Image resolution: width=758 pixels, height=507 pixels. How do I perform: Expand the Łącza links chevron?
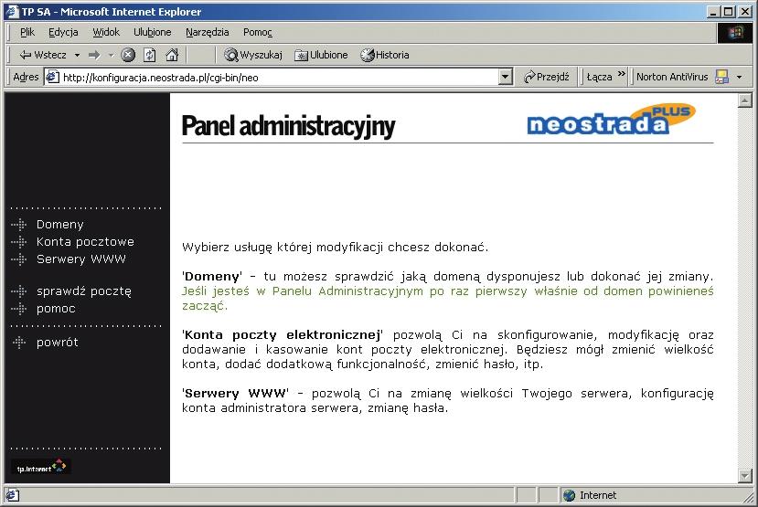[622, 74]
